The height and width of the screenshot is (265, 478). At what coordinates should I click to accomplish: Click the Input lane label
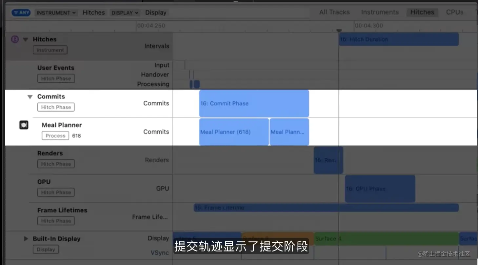pyautogui.click(x=162, y=65)
